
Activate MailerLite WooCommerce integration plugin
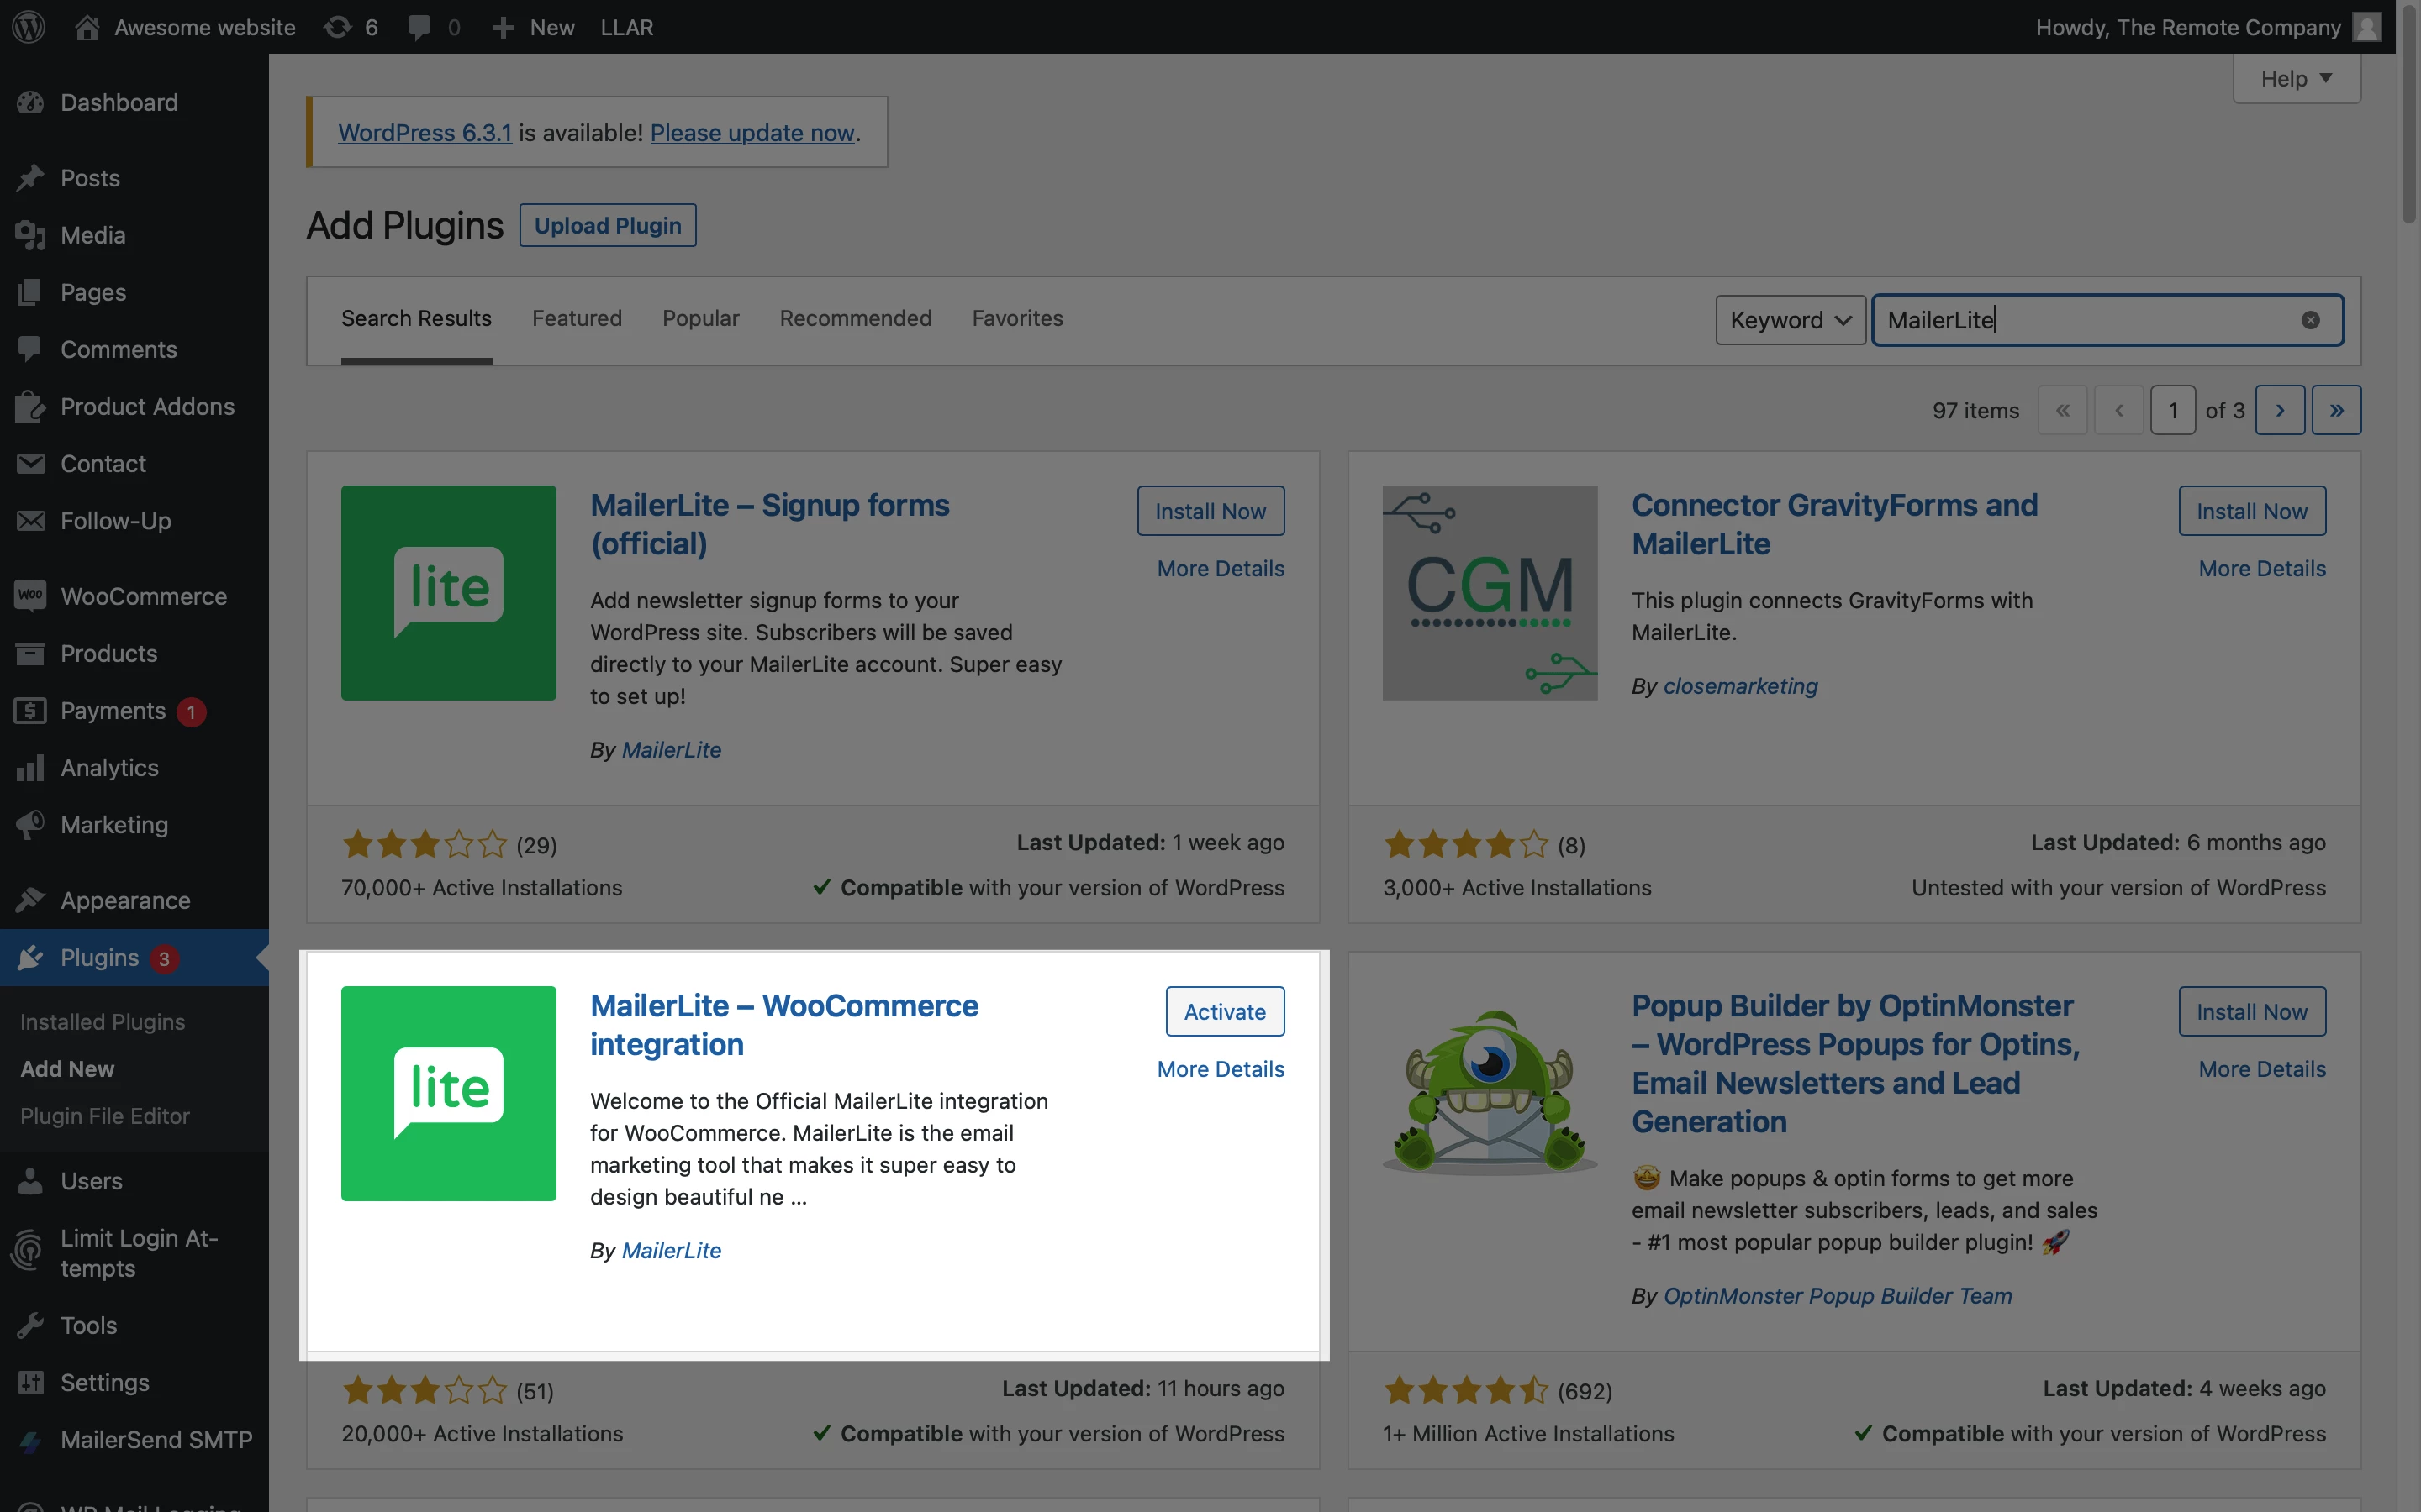[x=1225, y=1011]
